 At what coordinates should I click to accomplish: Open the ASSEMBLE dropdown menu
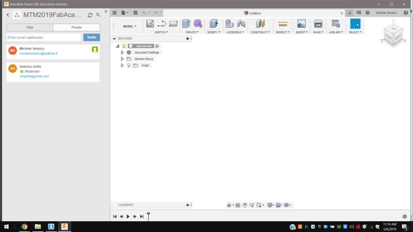235,32
